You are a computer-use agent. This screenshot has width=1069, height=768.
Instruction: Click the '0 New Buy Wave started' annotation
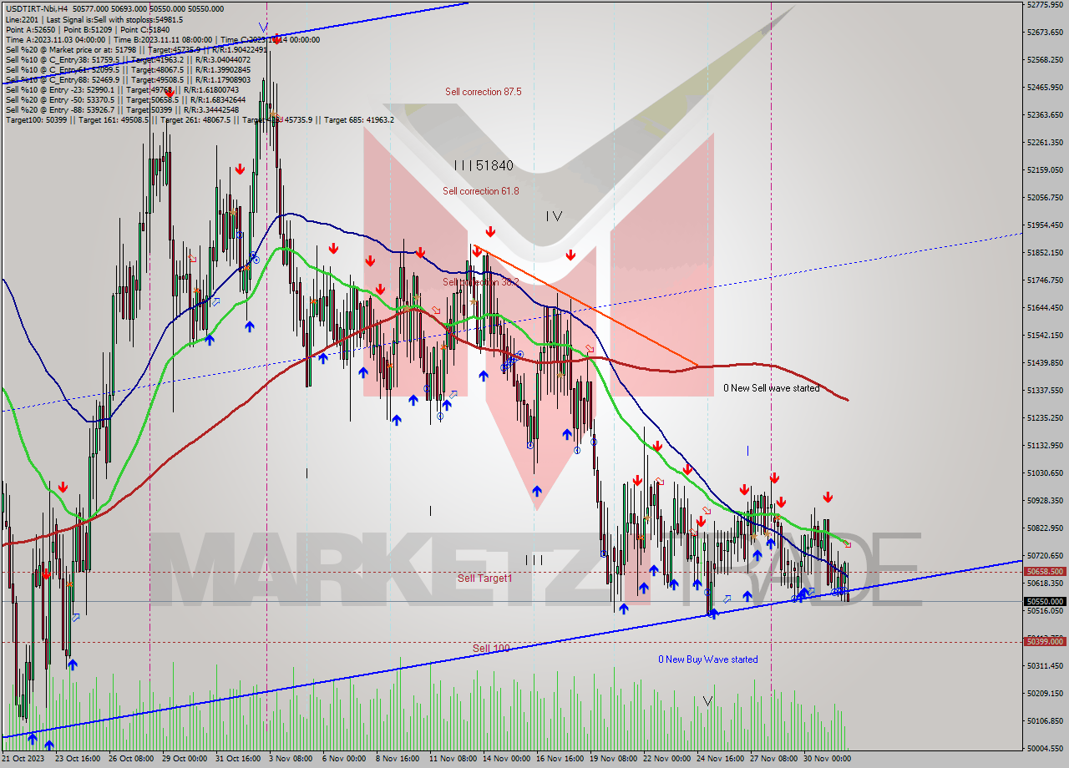pyautogui.click(x=708, y=659)
